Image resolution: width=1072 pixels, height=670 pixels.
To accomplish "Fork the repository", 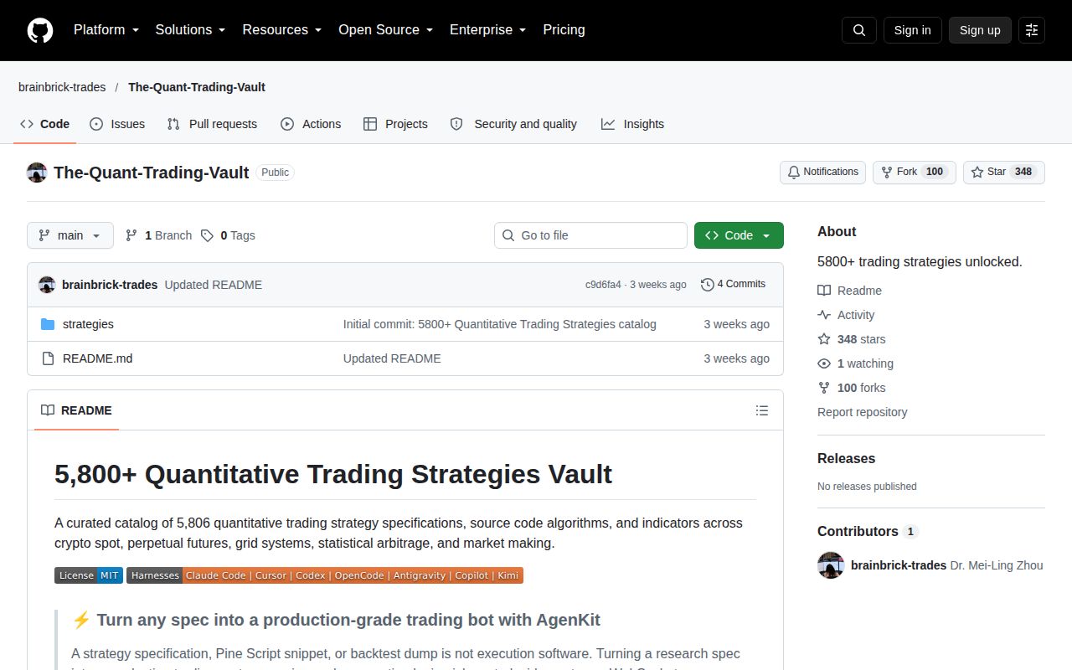I will coord(915,172).
